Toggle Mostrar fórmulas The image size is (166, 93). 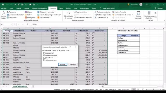point(119,12)
